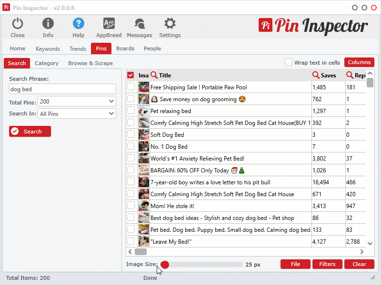This screenshot has width=381, height=285.
Task: Switch to the Keywords tab
Action: (48, 49)
